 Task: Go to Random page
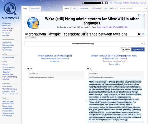pos(7,30)
